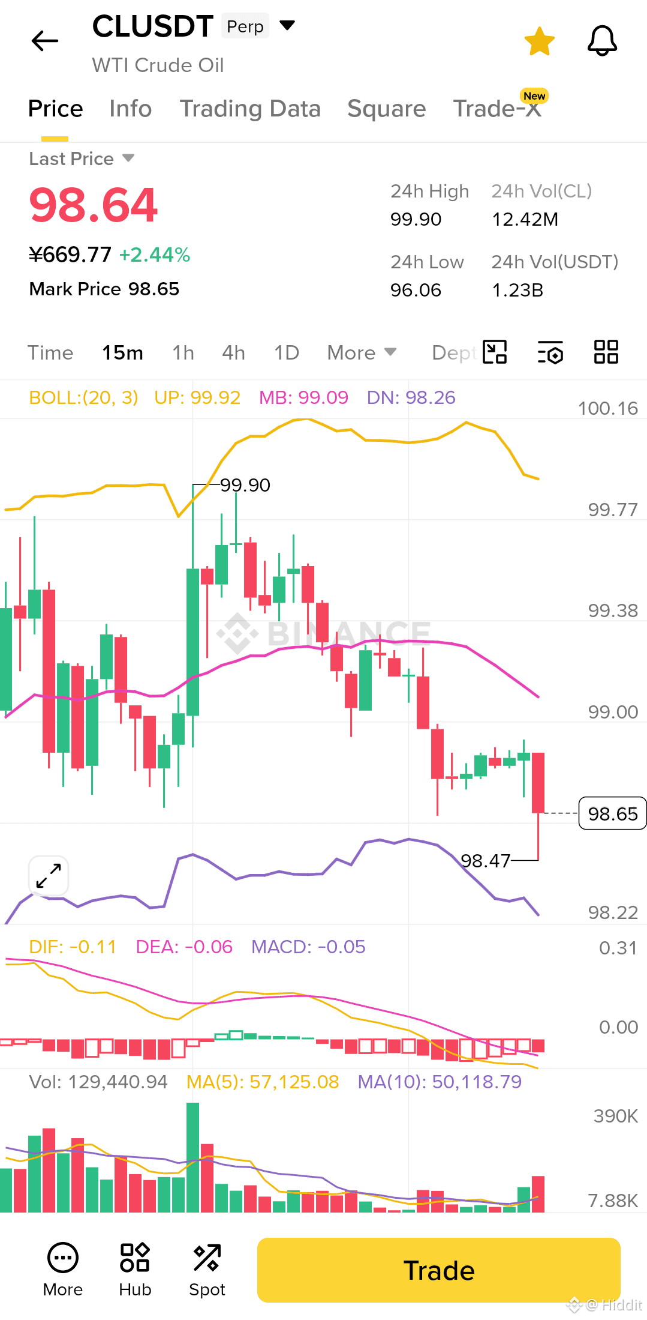Screen dimensions: 647x1320
Task: Open the Square tab
Action: click(387, 109)
